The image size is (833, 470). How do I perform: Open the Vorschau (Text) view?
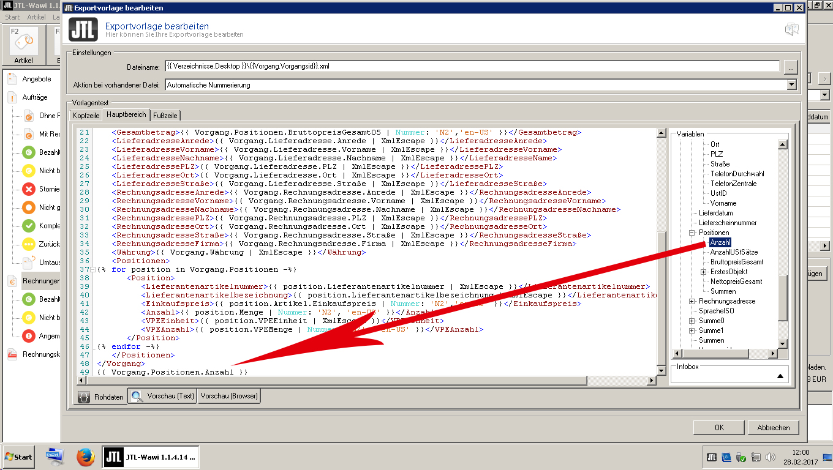tap(163, 396)
